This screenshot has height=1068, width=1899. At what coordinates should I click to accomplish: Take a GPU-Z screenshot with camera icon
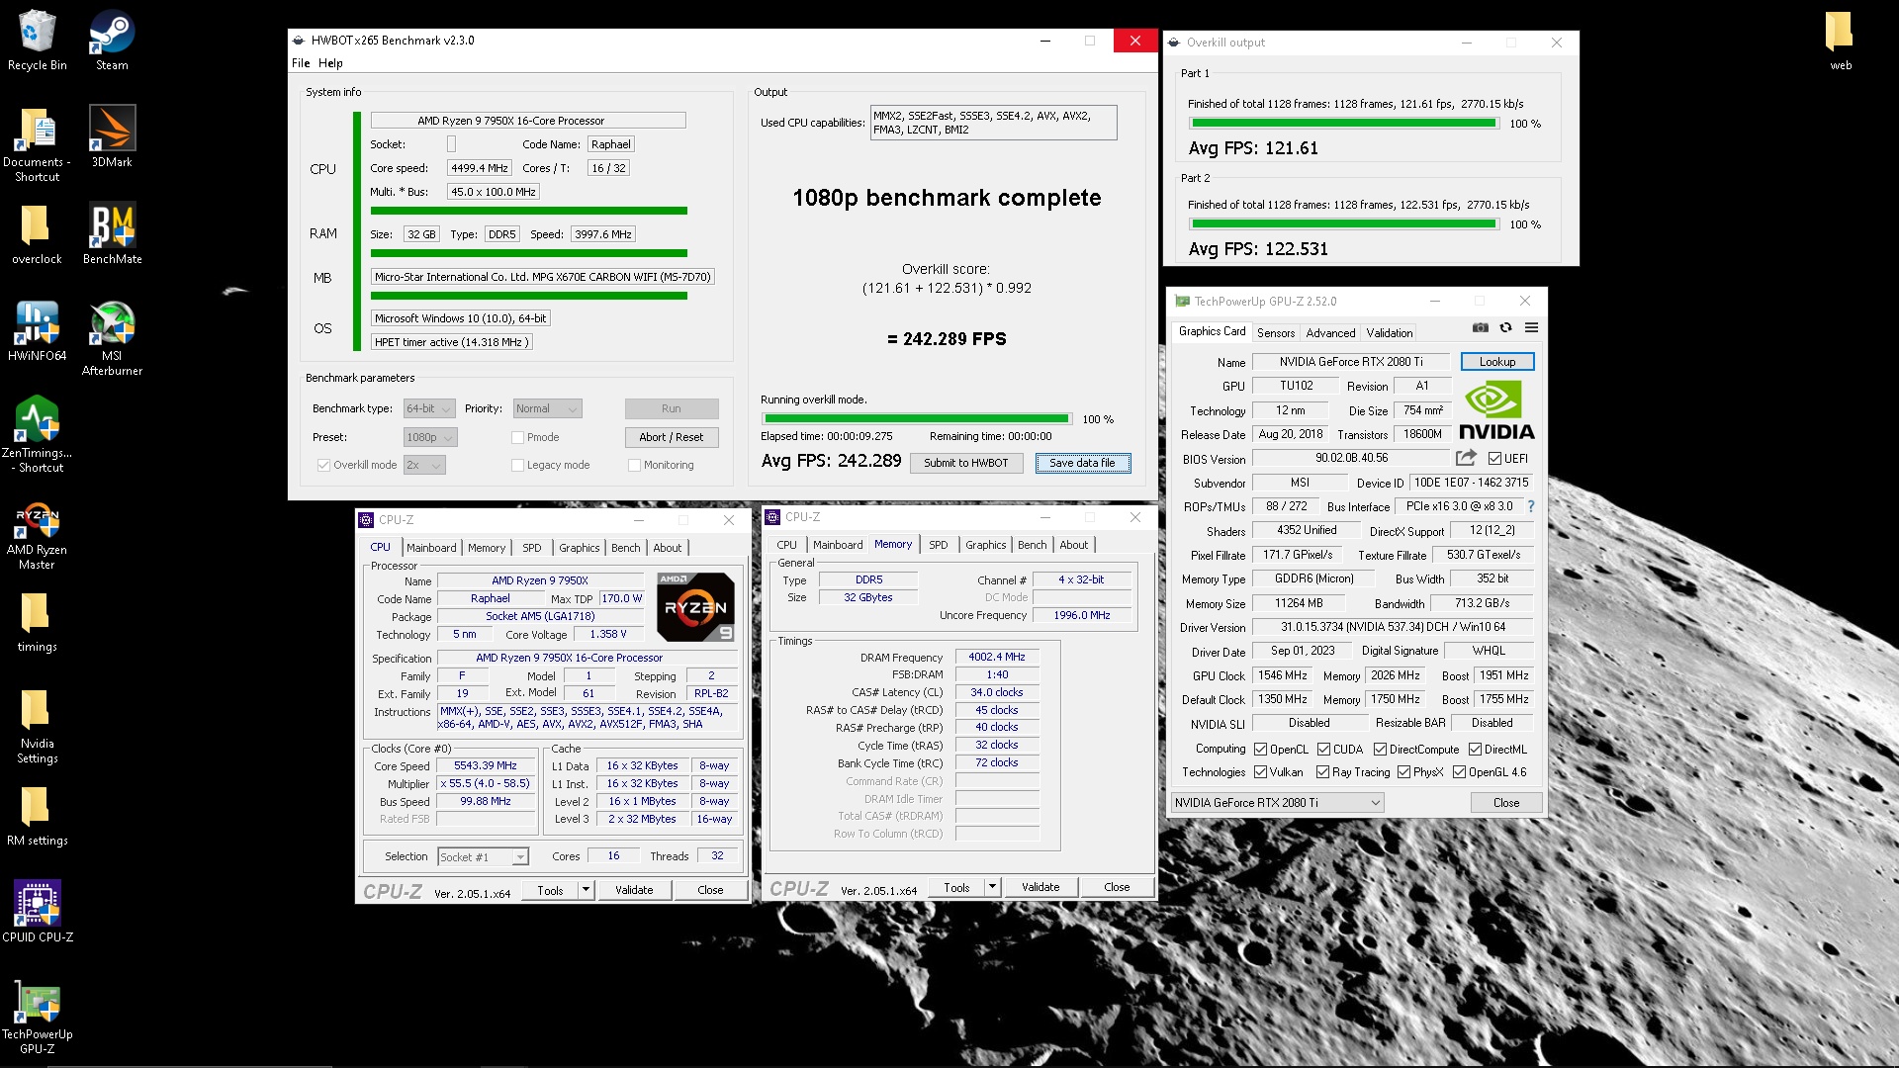1480,327
